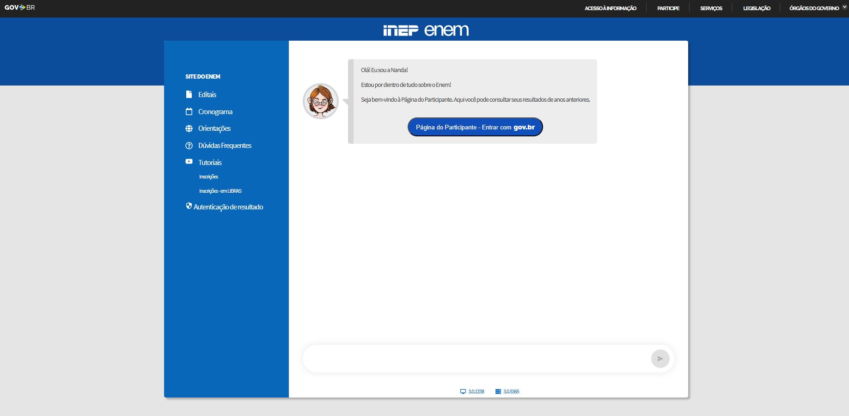Open the Editais link
The width and height of the screenshot is (849, 416).
207,94
